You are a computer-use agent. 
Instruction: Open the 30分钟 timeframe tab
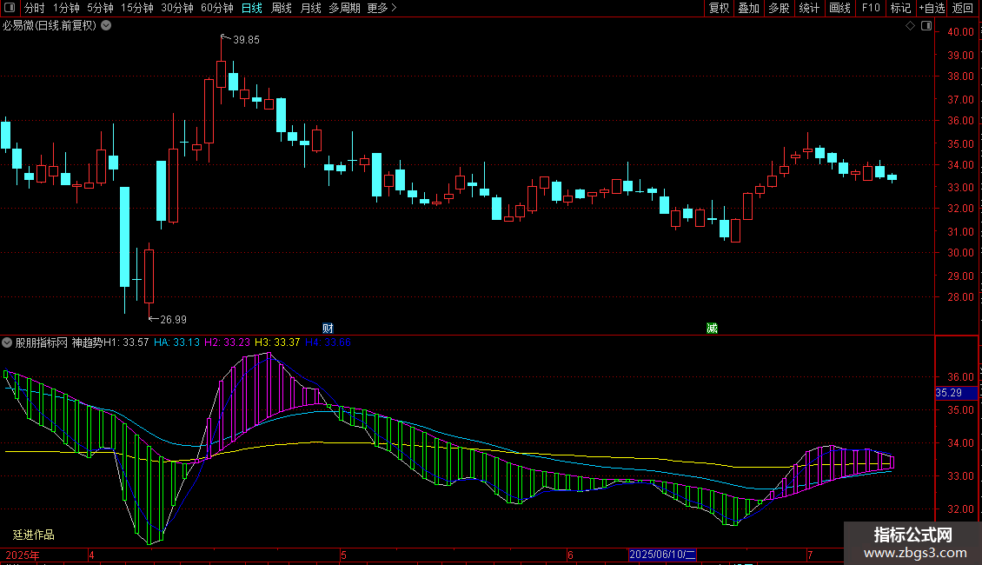coord(177,8)
